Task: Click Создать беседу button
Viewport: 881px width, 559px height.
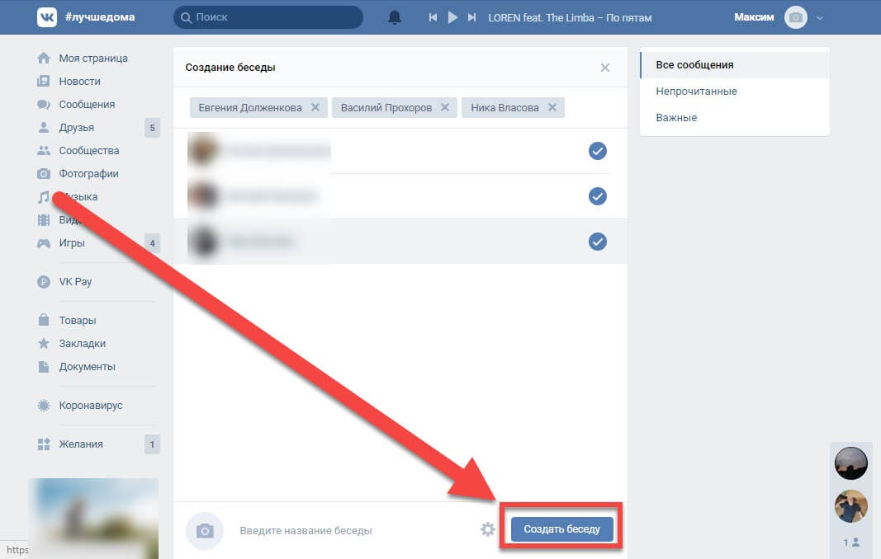Action: tap(561, 529)
